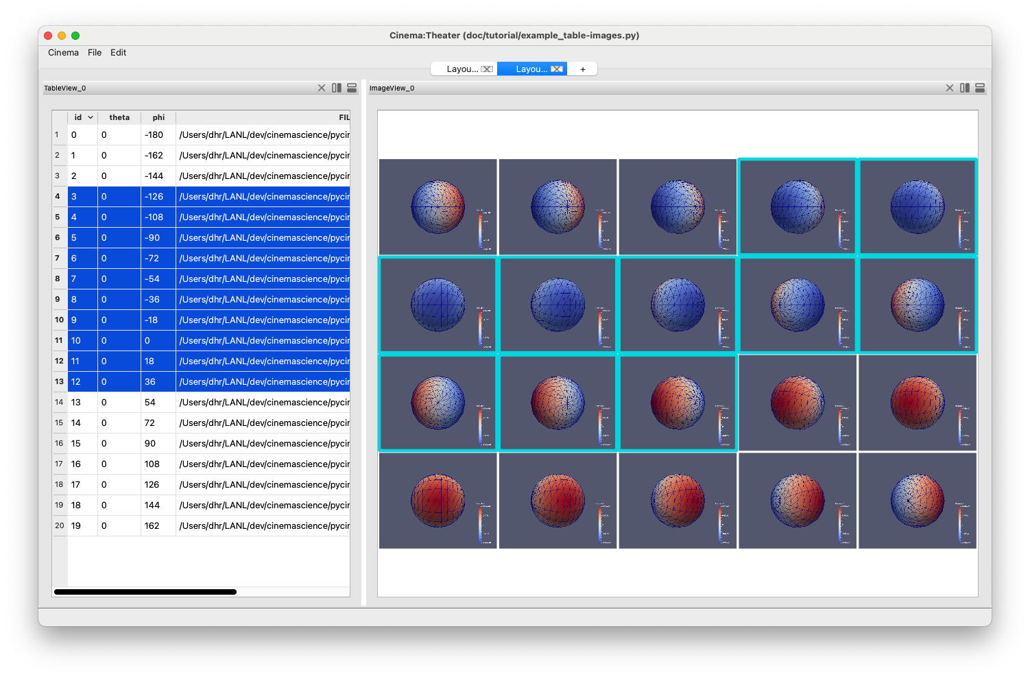Click file path in row with id 19
This screenshot has height=677, width=1030.
(x=263, y=526)
